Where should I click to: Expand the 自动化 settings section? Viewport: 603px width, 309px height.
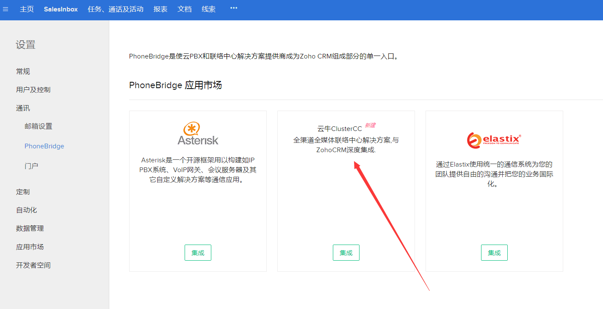[x=27, y=210]
